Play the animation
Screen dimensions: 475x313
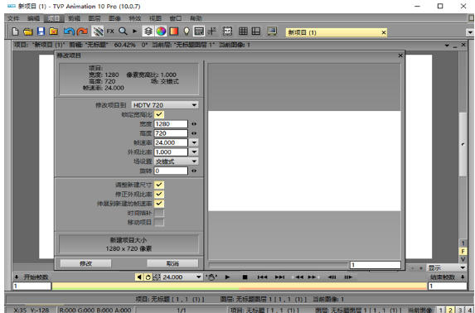(x=227, y=277)
